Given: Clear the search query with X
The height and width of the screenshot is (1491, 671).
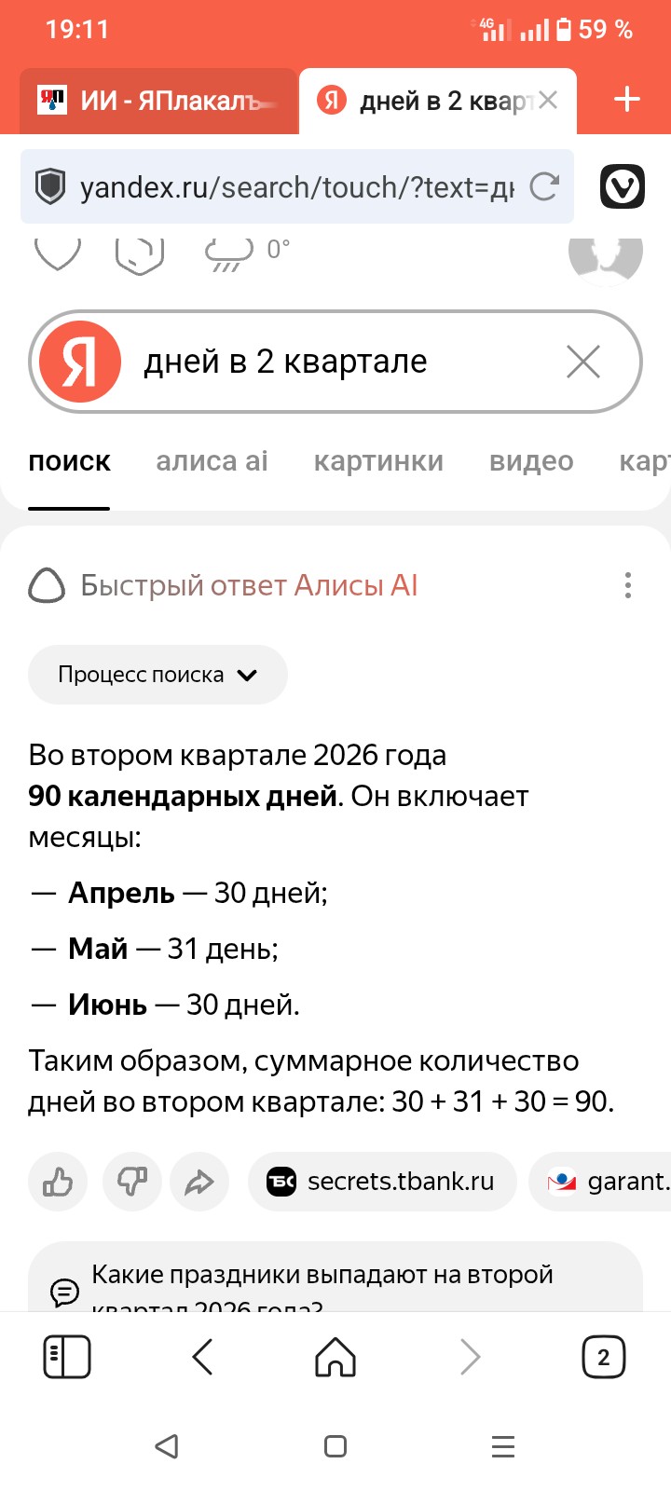Looking at the screenshot, I should (583, 362).
